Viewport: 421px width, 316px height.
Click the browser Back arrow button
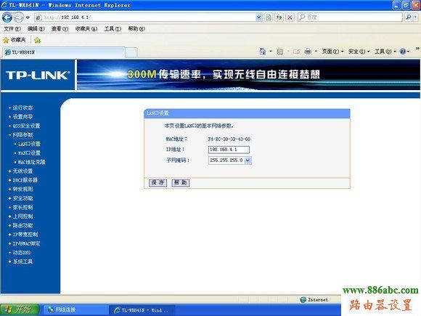tap(7, 17)
